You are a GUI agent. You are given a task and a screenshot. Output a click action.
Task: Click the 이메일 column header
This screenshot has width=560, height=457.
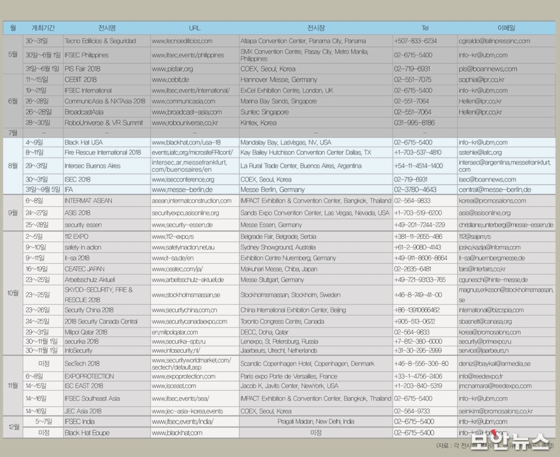coord(506,27)
